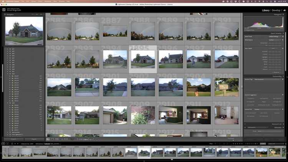Image resolution: width=288 pixels, height=162 pixels.
Task: Open the Photo menu
Action: click(x=40, y=1)
